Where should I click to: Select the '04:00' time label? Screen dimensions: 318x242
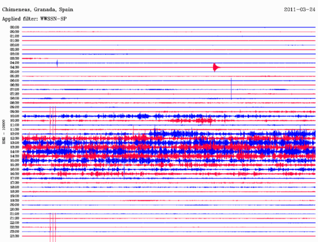pyautogui.click(x=14, y=63)
